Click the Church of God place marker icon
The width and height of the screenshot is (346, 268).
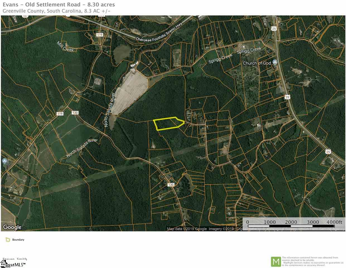(275, 63)
